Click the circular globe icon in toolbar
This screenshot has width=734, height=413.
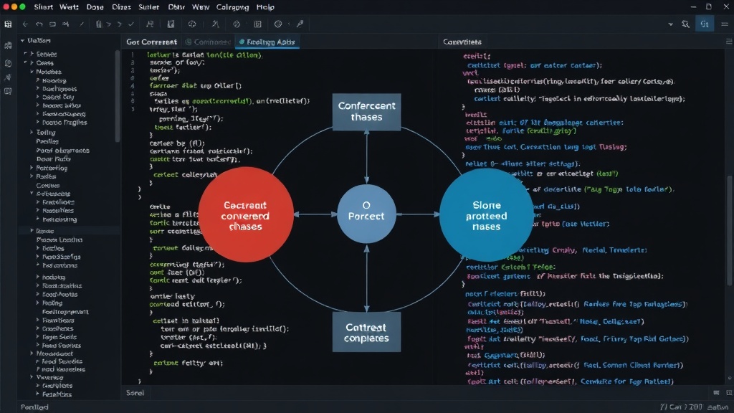pyautogui.click(x=279, y=24)
